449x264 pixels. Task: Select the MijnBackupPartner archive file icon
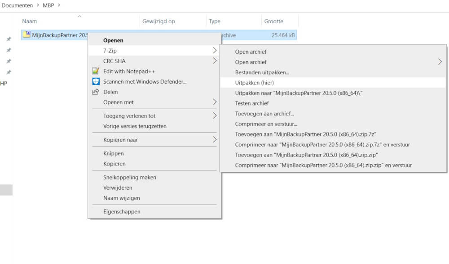coord(26,34)
